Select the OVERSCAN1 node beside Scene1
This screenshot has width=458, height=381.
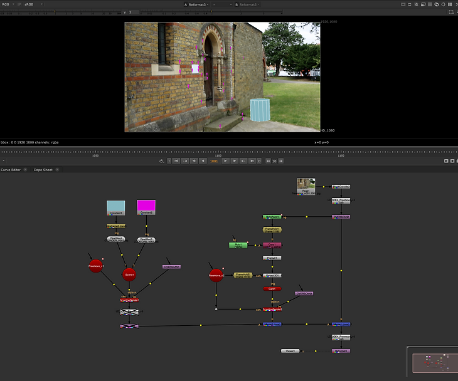(x=171, y=267)
